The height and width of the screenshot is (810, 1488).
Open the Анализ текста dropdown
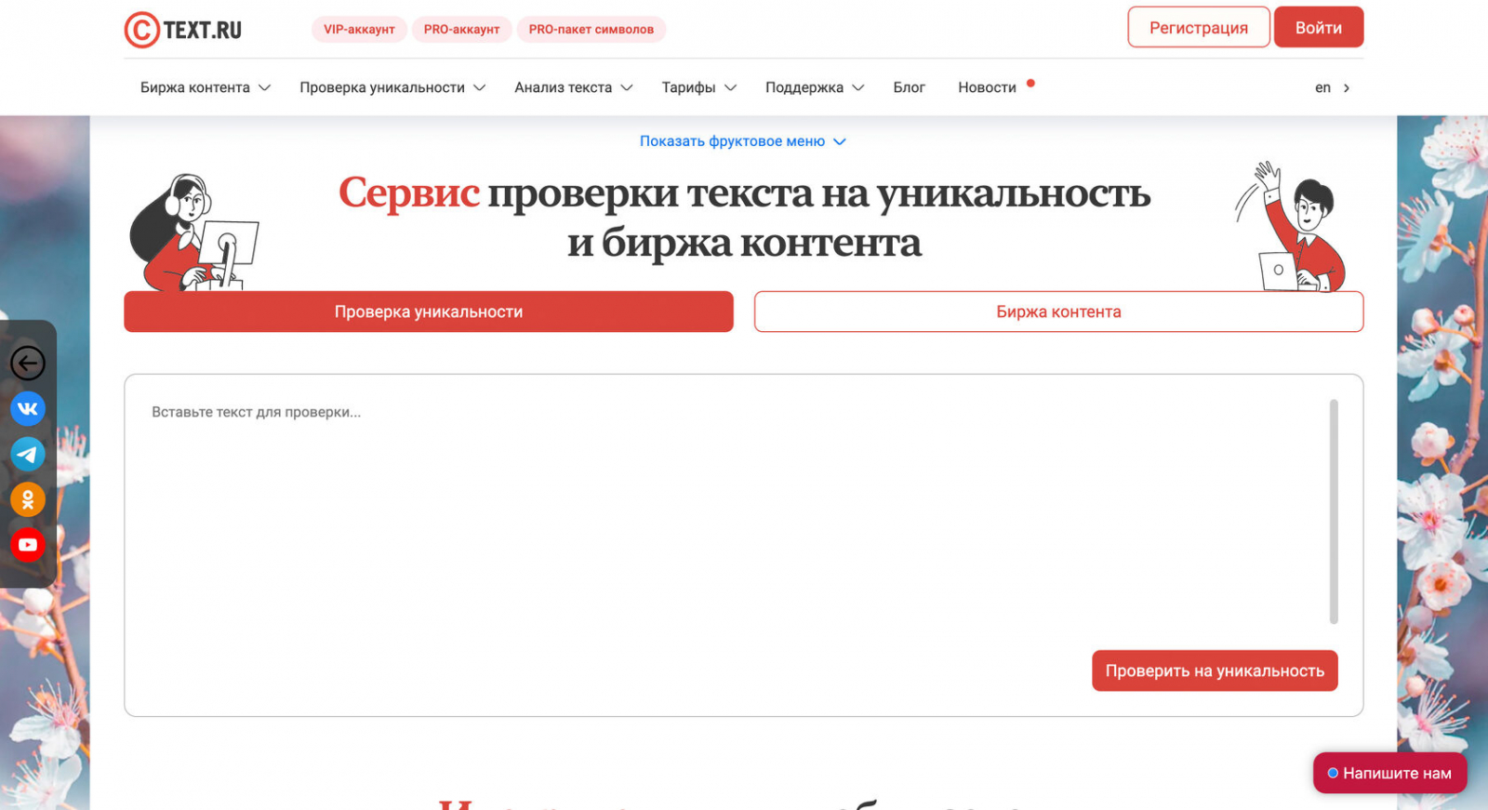coord(574,87)
